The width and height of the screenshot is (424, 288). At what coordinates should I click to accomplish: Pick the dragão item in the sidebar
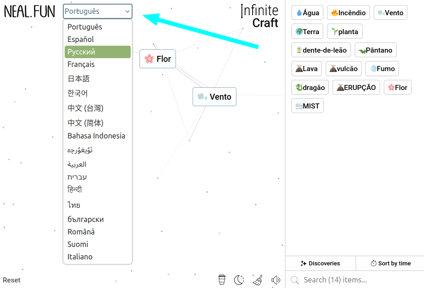pos(310,87)
